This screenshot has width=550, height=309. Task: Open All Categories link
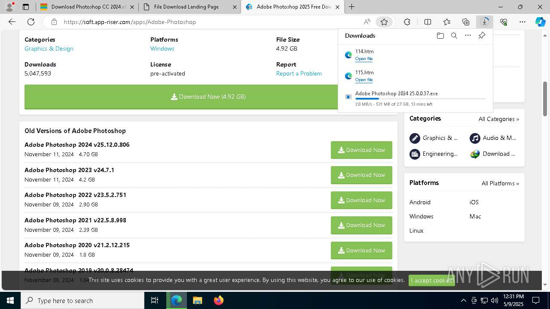(499, 119)
